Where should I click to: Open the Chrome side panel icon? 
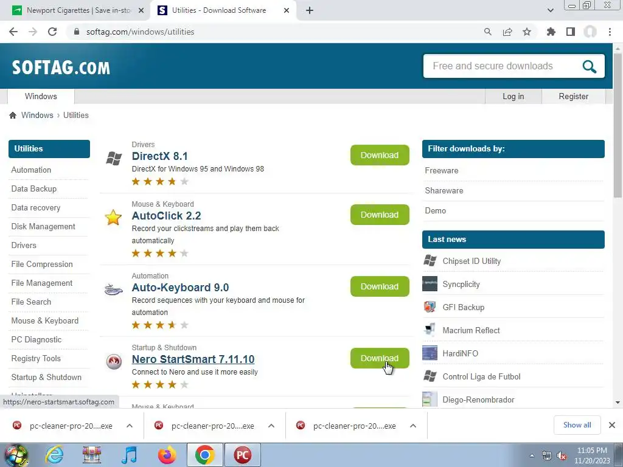click(571, 32)
